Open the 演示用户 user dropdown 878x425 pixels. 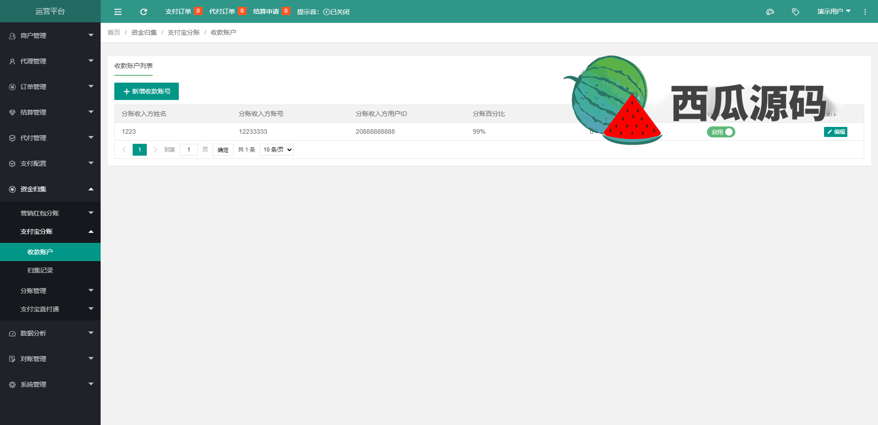[x=834, y=11]
